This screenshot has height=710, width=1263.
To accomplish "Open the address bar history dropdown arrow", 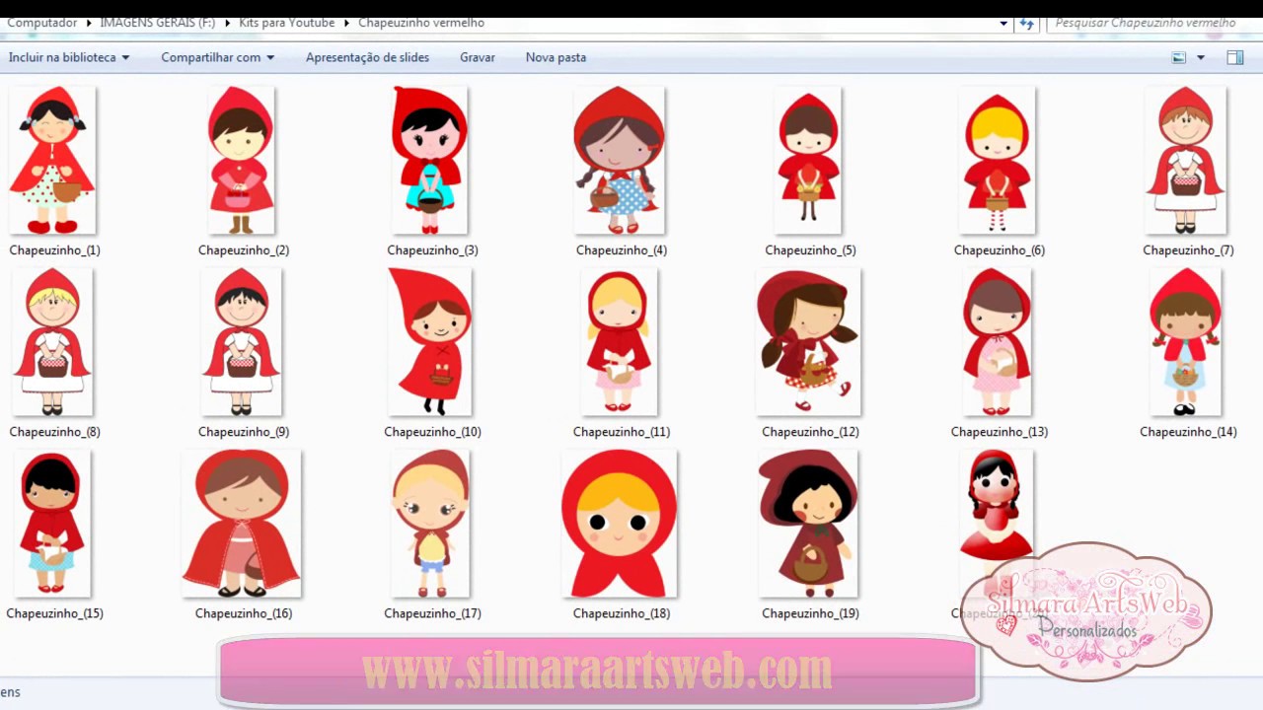I will point(1003,23).
